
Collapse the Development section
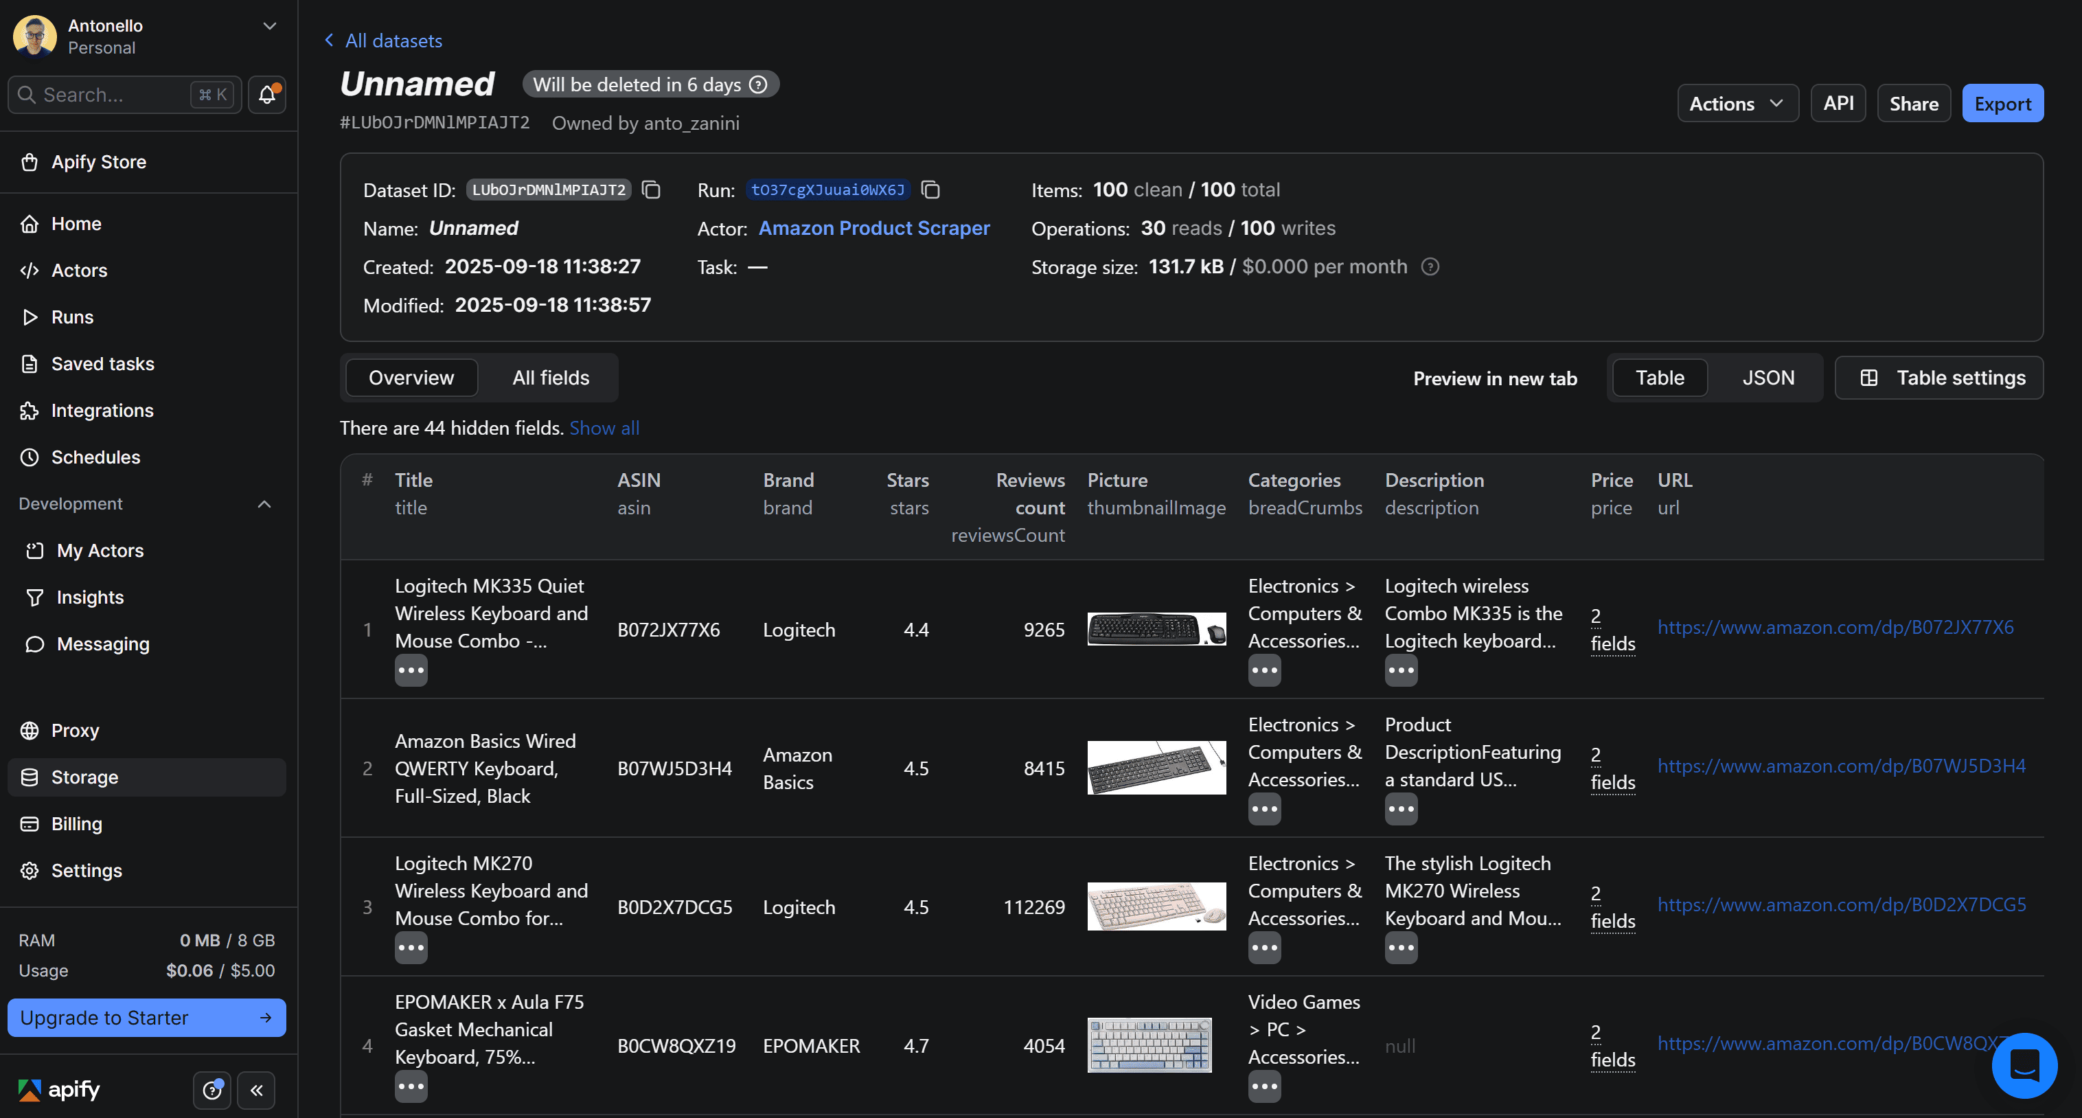264,503
